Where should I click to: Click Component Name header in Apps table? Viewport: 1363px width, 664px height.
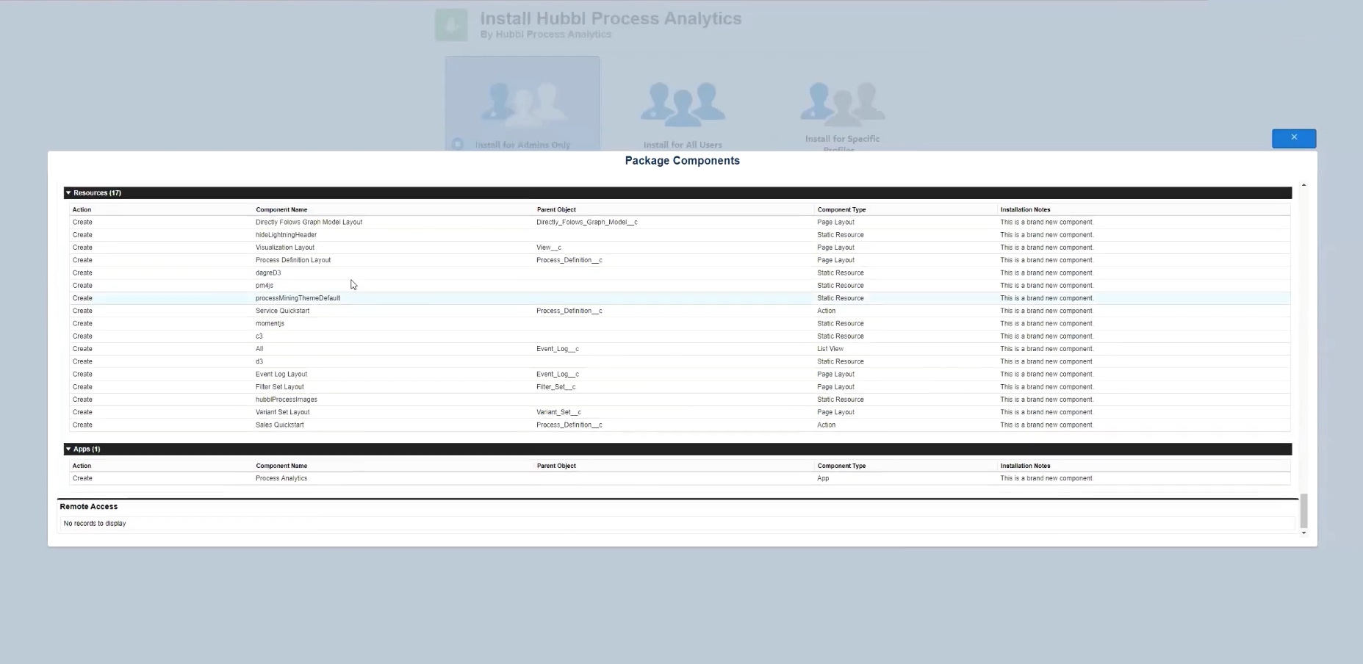point(281,466)
